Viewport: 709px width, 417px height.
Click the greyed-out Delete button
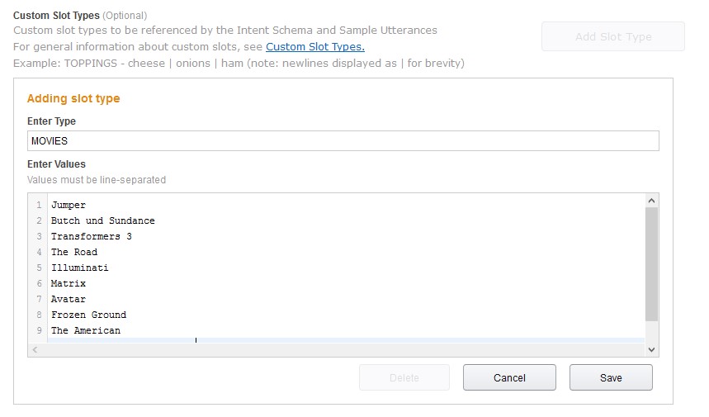(x=404, y=377)
